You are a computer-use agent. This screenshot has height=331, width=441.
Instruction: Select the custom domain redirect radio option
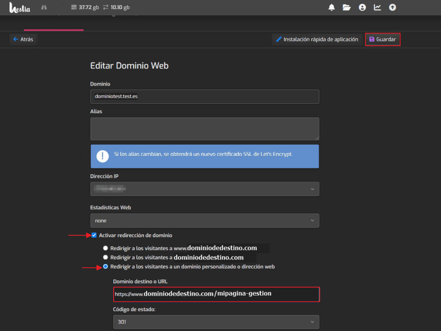pos(106,267)
